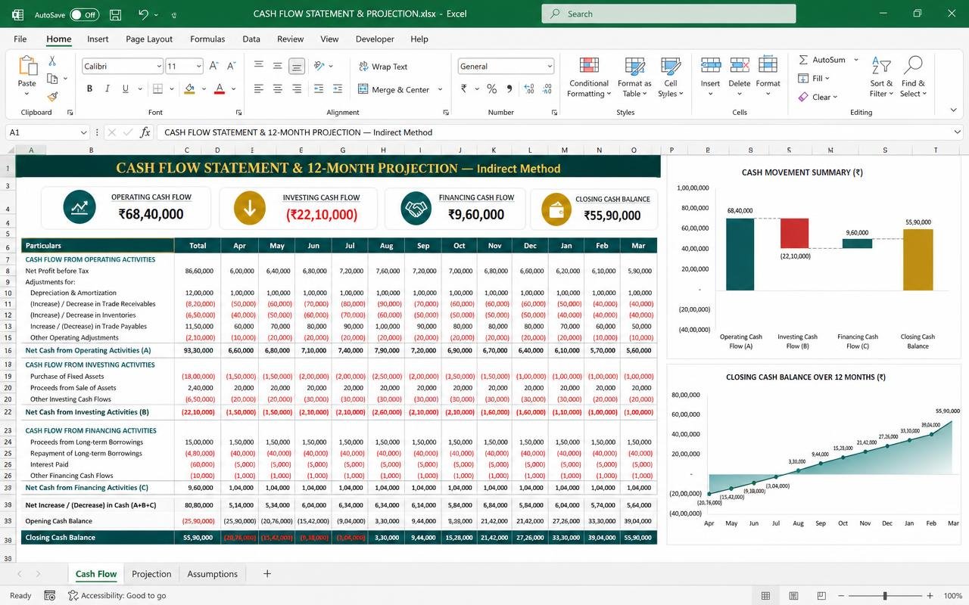Image resolution: width=969 pixels, height=605 pixels.
Task: Click the Cut scissors icon
Action: (52, 61)
